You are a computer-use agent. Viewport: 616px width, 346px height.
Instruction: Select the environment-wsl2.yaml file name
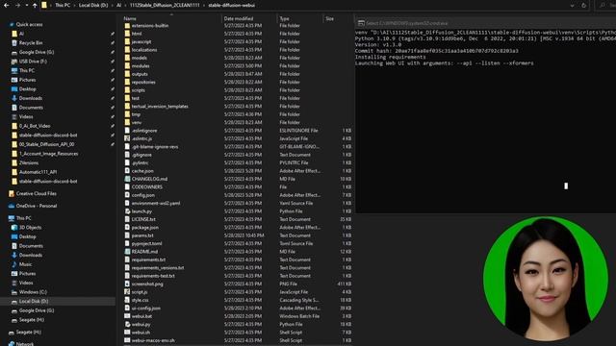pos(156,203)
